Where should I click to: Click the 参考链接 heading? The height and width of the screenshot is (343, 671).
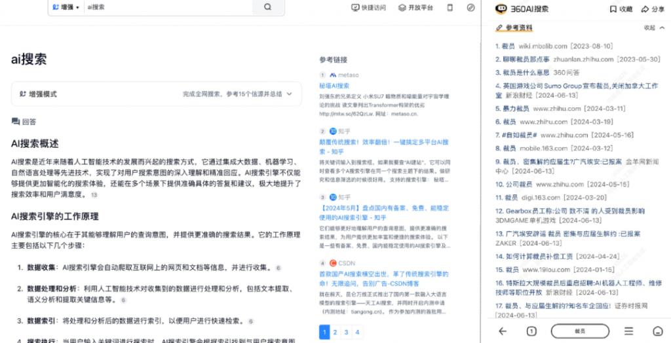[334, 60]
